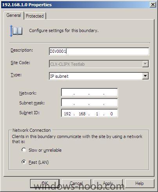
Task: Click the Subnet ID second octet 168
Action: [82, 114]
